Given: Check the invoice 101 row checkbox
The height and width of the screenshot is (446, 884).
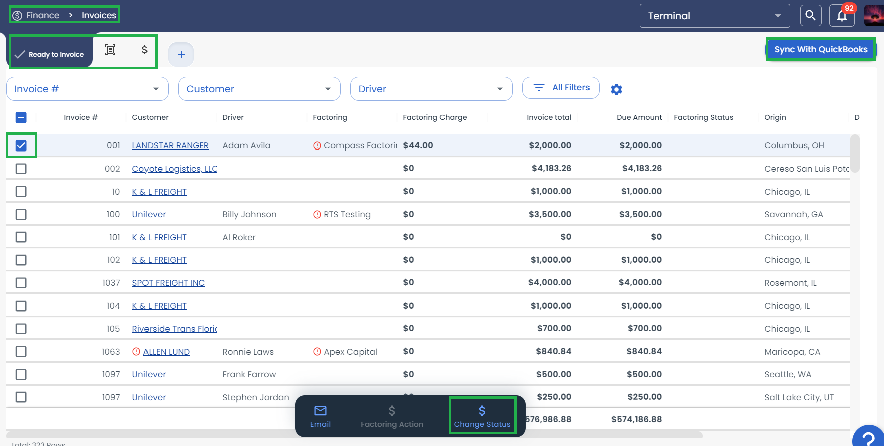Looking at the screenshot, I should 21,237.
